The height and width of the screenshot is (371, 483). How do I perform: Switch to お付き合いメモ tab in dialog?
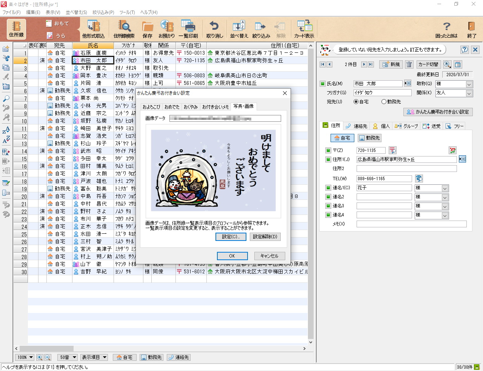(215, 107)
